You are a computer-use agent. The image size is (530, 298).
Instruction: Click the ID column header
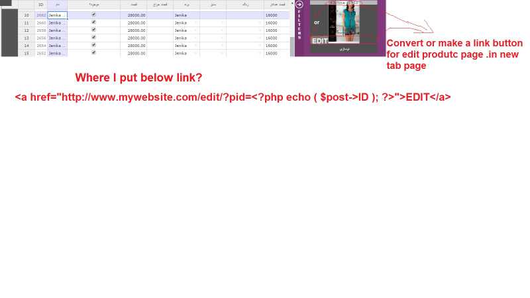coord(40,5)
